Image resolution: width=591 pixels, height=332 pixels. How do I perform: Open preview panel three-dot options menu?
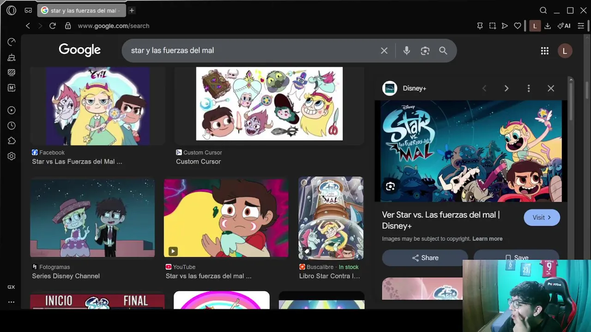coord(529,88)
